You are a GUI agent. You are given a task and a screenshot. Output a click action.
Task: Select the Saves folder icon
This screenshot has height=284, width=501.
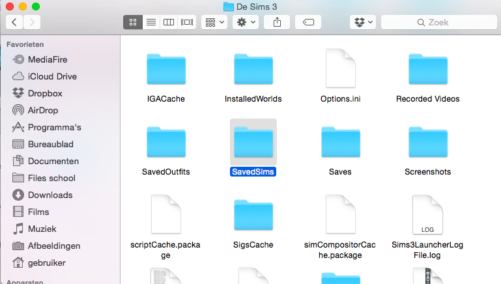(x=341, y=142)
